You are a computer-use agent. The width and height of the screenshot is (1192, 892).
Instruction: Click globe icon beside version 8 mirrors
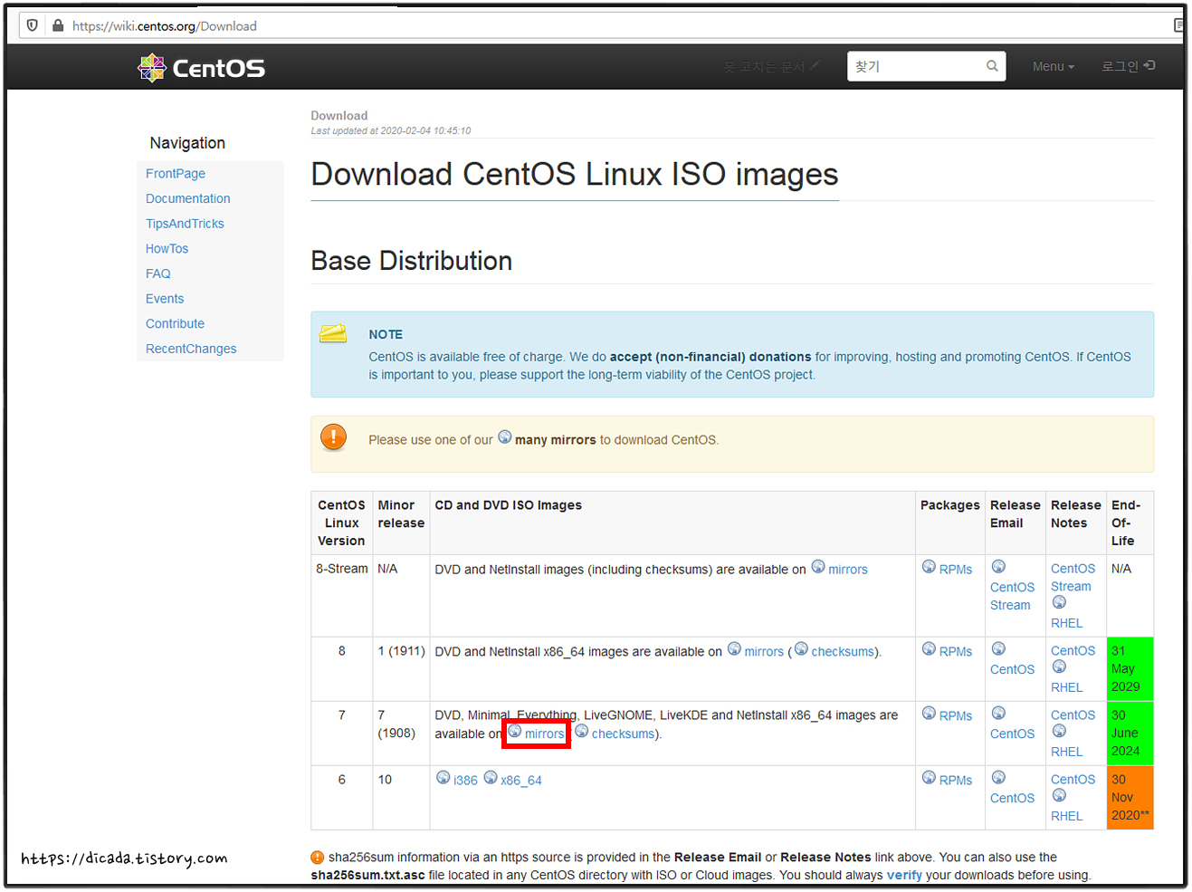tap(734, 648)
